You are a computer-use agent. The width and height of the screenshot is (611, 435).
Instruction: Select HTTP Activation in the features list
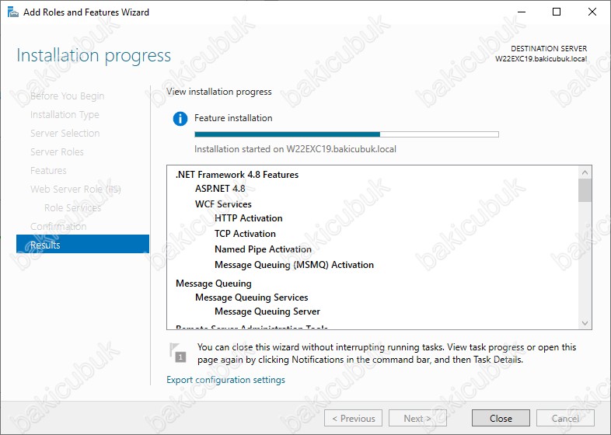pyautogui.click(x=248, y=218)
